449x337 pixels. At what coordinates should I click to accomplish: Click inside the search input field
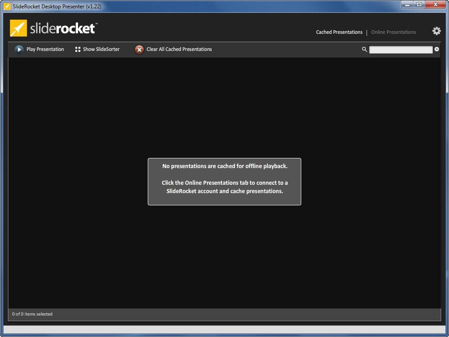(400, 49)
